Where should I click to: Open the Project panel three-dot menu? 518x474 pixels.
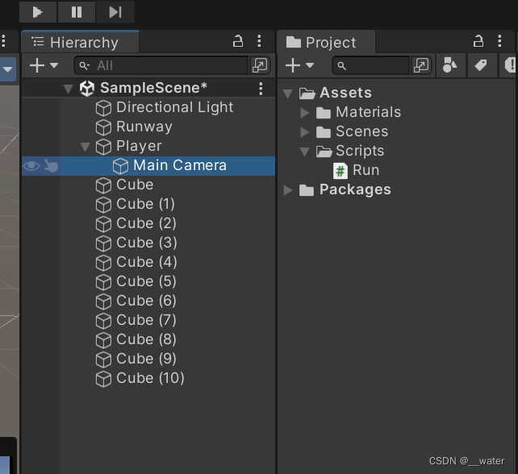click(499, 41)
